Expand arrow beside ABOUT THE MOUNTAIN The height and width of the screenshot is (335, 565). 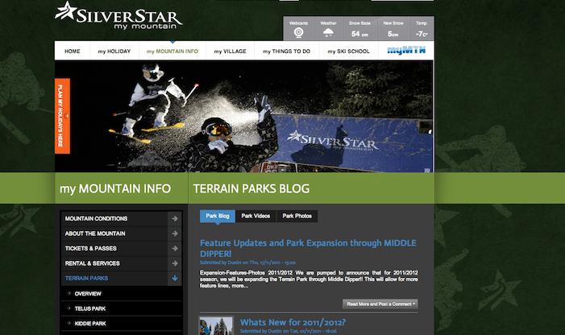pyautogui.click(x=175, y=234)
